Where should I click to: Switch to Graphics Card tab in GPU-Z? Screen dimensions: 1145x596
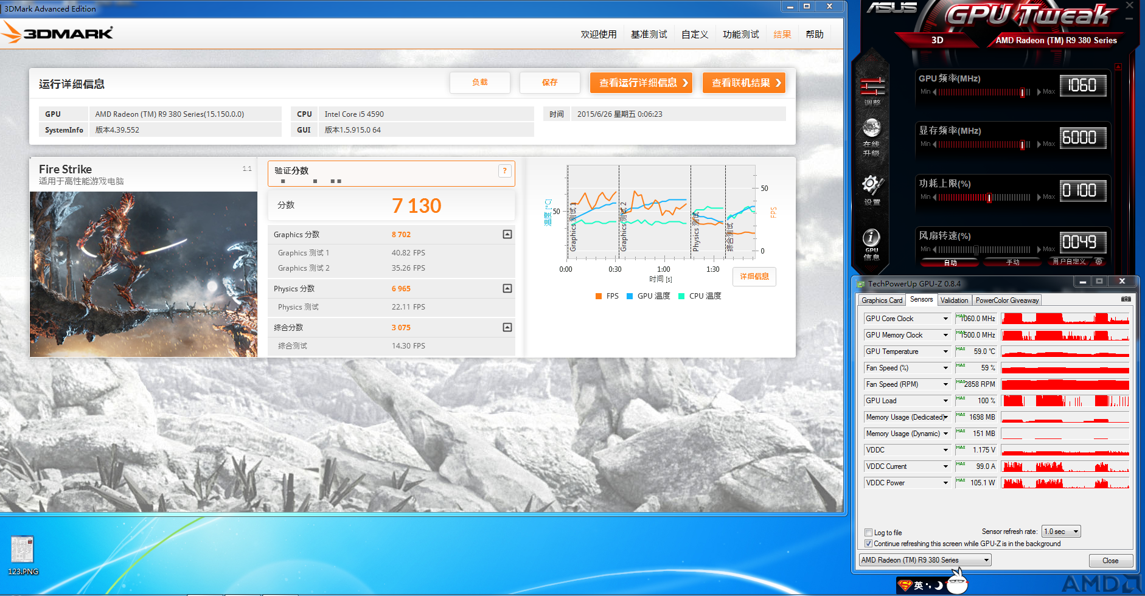click(x=882, y=300)
